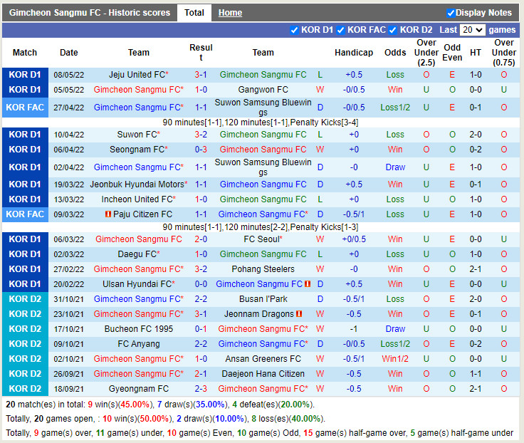Select date 17/10/21 cell
This screenshot has width=524, height=443.
69,329
